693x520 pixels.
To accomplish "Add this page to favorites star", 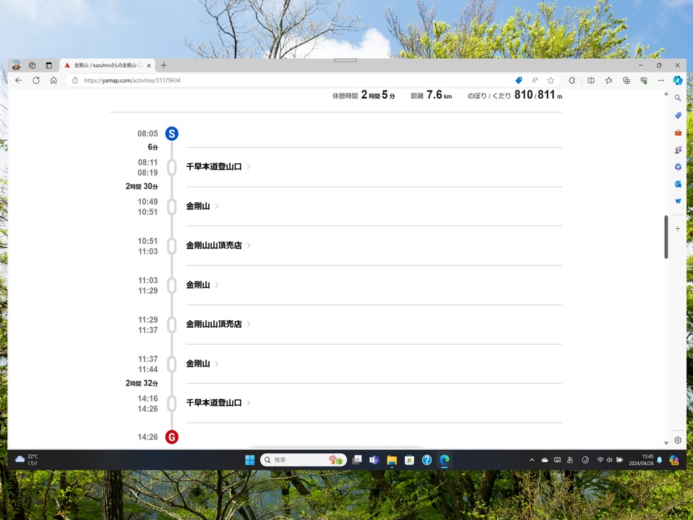I will [x=551, y=80].
